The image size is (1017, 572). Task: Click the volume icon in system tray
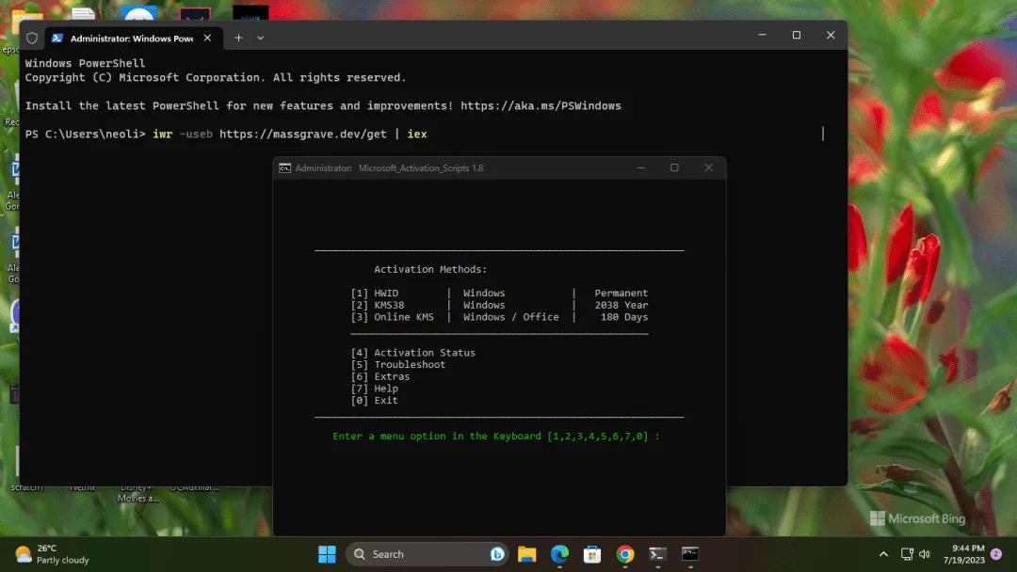pos(925,554)
